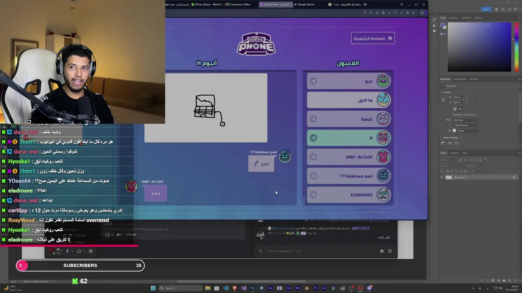Switch to the Libraries tab

(x=473, y=79)
